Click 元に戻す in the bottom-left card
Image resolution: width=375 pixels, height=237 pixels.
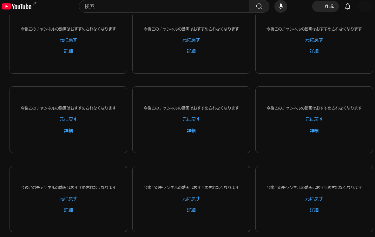68,199
